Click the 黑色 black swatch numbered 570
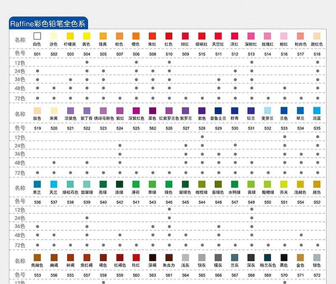The image size is (336, 284). click(284, 257)
